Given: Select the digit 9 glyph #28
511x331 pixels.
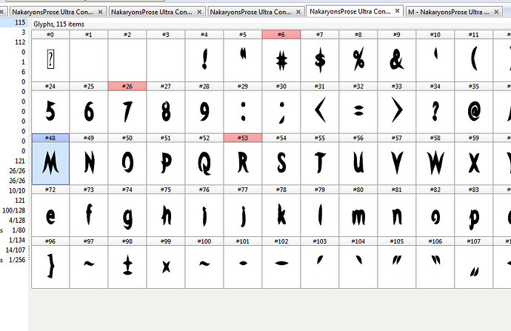Looking at the screenshot, I should tap(204, 112).
